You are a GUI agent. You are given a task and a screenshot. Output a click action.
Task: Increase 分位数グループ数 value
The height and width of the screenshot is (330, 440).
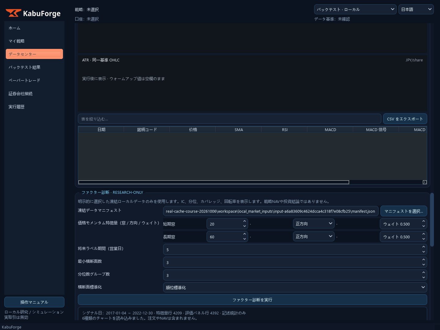pos(424,273)
